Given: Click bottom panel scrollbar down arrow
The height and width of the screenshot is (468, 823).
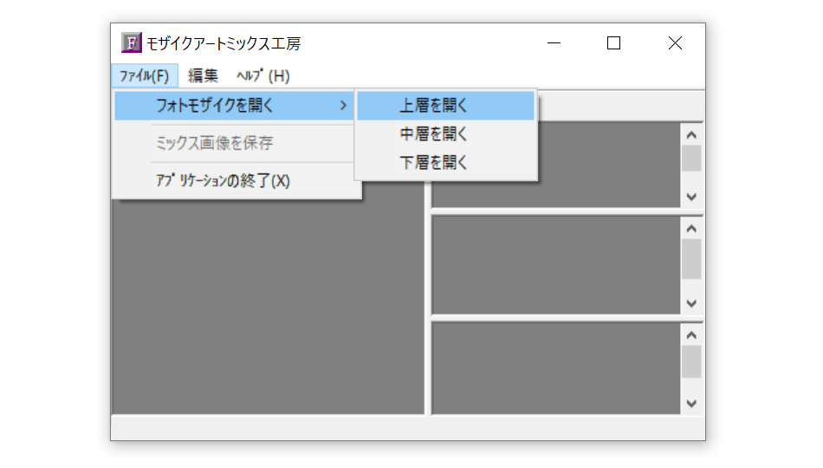Looking at the screenshot, I should 691,404.
